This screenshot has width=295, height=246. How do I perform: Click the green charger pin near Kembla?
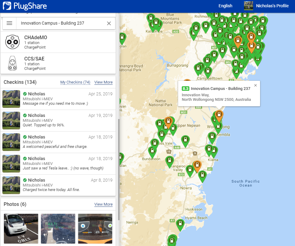coord(212,137)
